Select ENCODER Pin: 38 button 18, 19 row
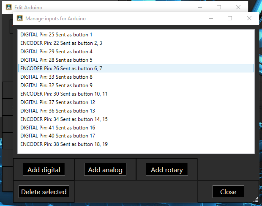The height and width of the screenshot is (206, 262). click(136, 144)
